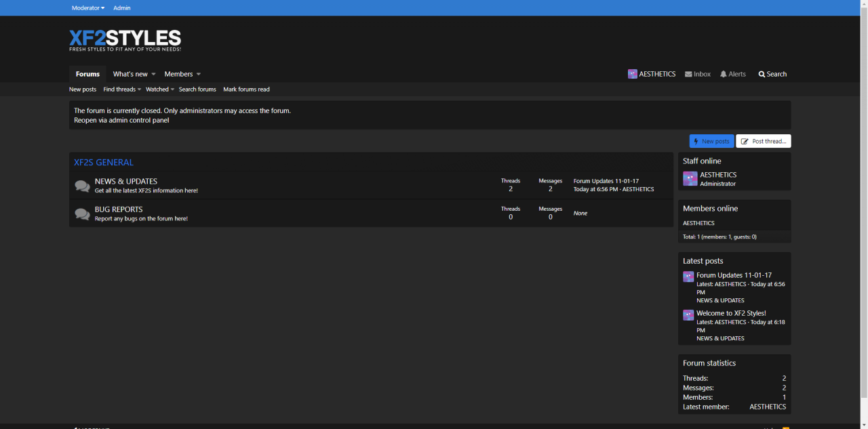Click AESTHETICS under Members online

click(x=698, y=223)
